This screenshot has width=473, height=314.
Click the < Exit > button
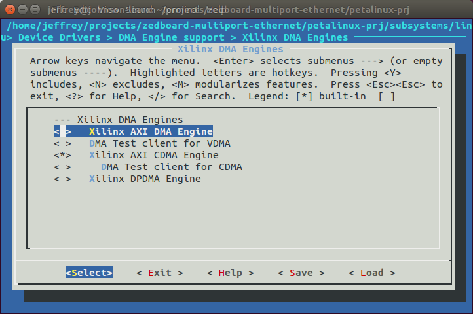[160, 273]
